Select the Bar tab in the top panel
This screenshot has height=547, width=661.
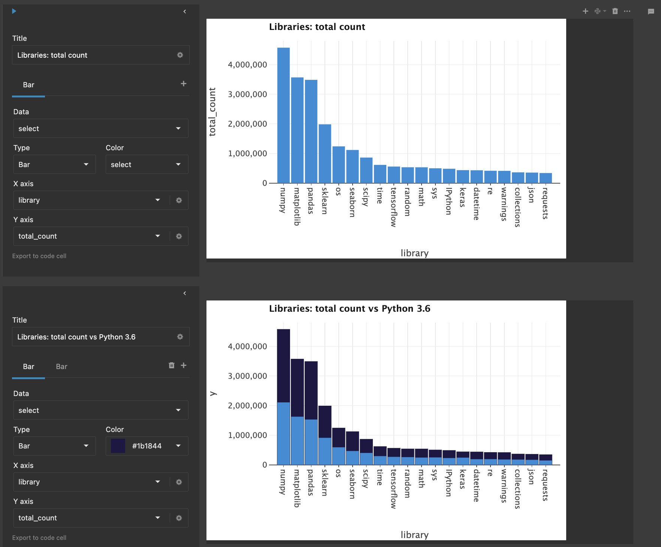coord(28,85)
